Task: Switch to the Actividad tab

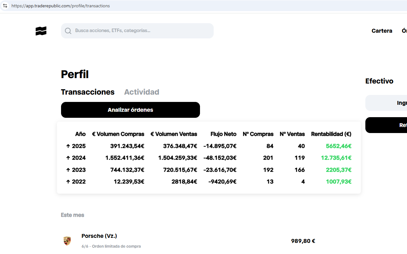Action: [x=141, y=92]
